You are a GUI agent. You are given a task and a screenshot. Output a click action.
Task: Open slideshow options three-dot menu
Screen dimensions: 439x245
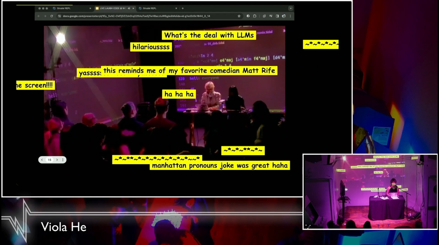[x=63, y=160]
